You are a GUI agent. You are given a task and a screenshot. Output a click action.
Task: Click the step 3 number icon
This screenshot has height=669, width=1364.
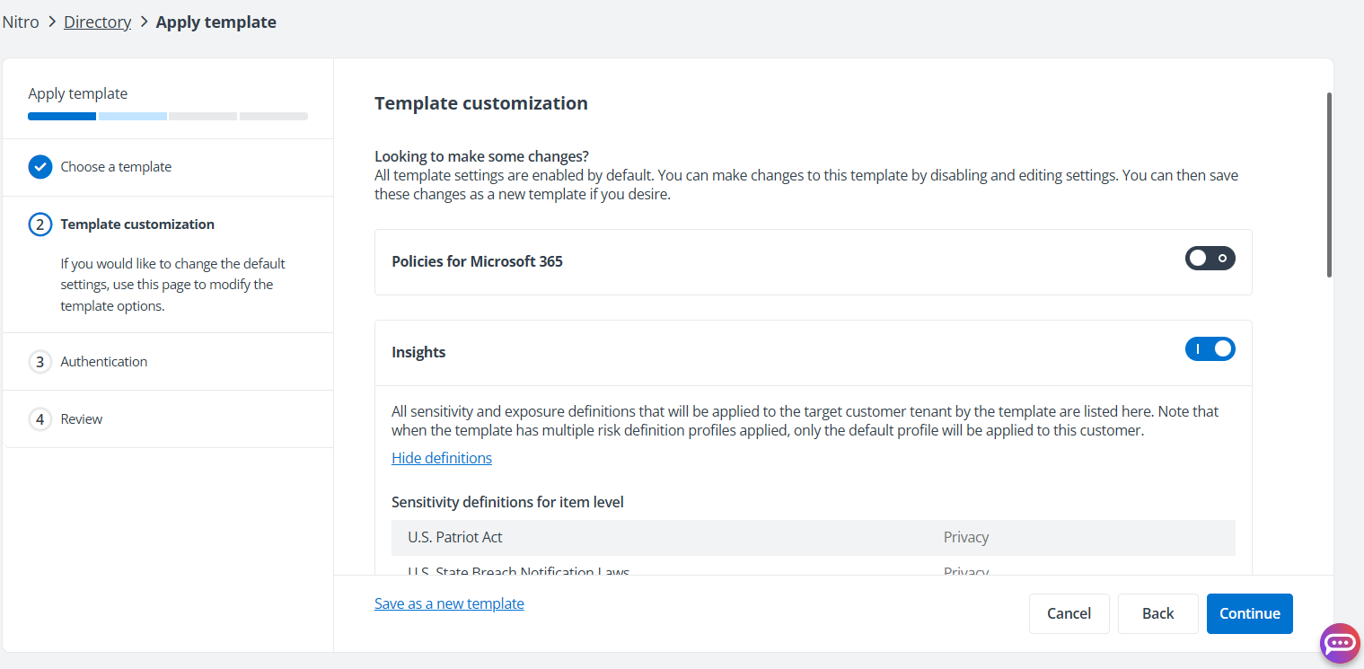coord(40,362)
